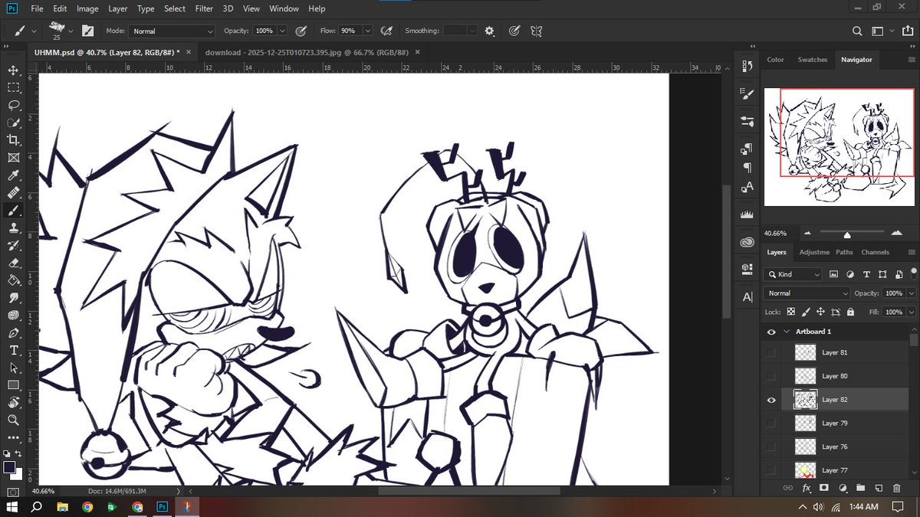Viewport: 920px width, 517px height.
Task: Show Layer 80 visibility
Action: coord(771,376)
